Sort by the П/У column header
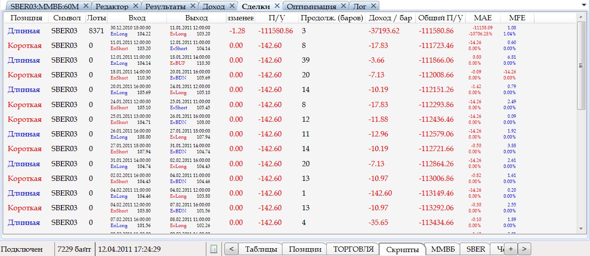Image resolution: width=590 pixels, height=256 pixels. [x=276, y=18]
